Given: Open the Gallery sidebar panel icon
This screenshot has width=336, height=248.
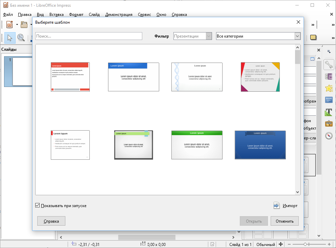Looking at the screenshot, I should (329, 124).
